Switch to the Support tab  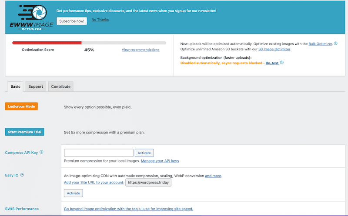(x=36, y=86)
